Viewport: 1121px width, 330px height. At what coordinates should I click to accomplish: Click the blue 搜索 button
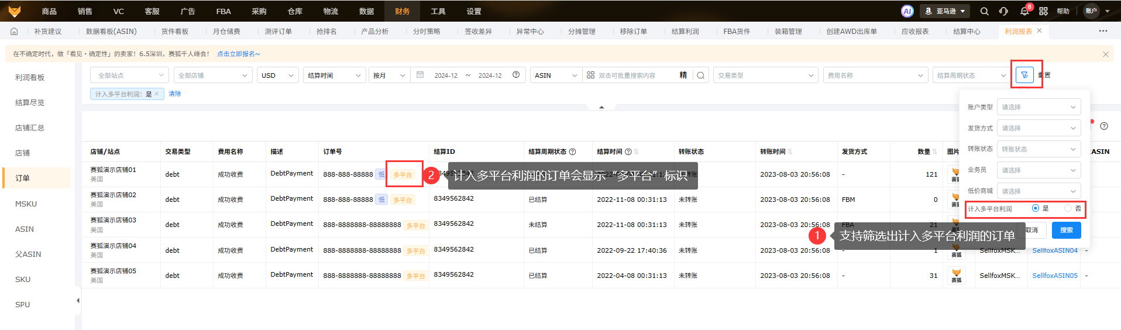click(x=1066, y=230)
